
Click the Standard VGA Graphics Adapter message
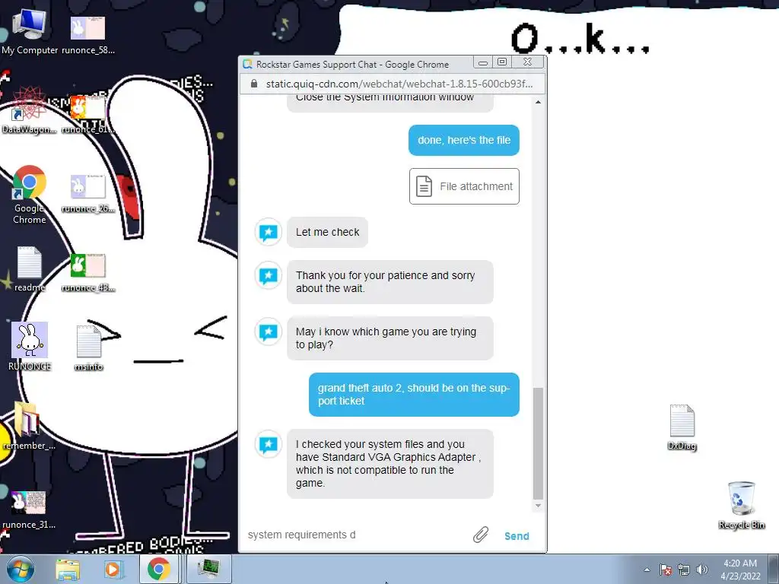[x=390, y=464]
